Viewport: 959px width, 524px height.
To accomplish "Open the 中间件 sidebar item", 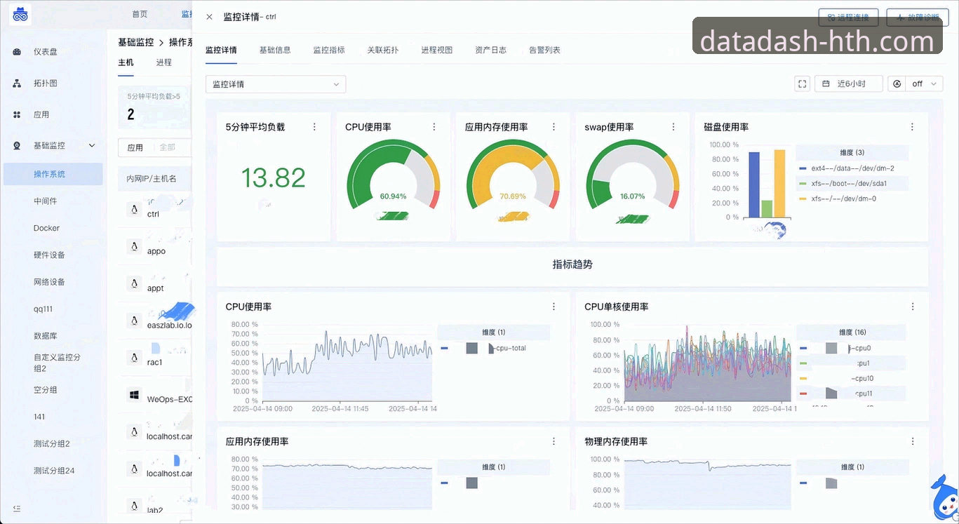I will coord(53,201).
